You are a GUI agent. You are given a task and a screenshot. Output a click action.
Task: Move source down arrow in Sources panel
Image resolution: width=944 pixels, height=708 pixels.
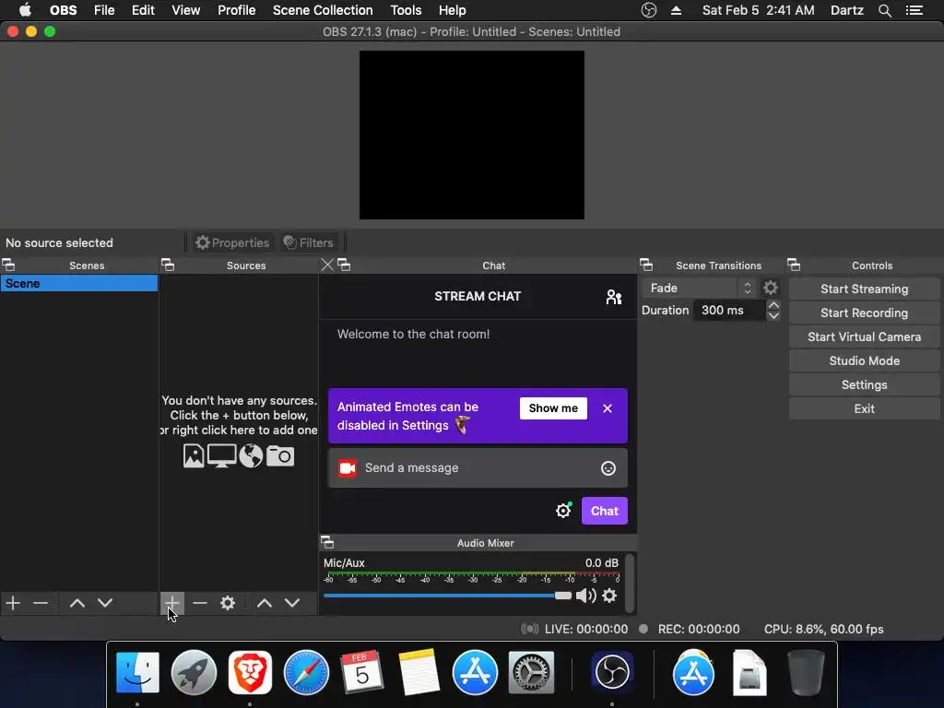292,603
